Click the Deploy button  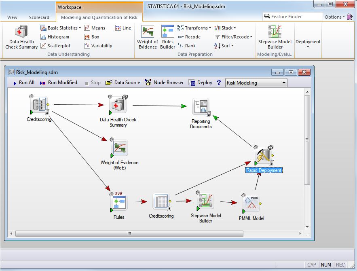tap(201, 83)
